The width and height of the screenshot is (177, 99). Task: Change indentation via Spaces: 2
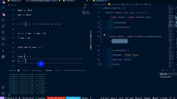114,98
